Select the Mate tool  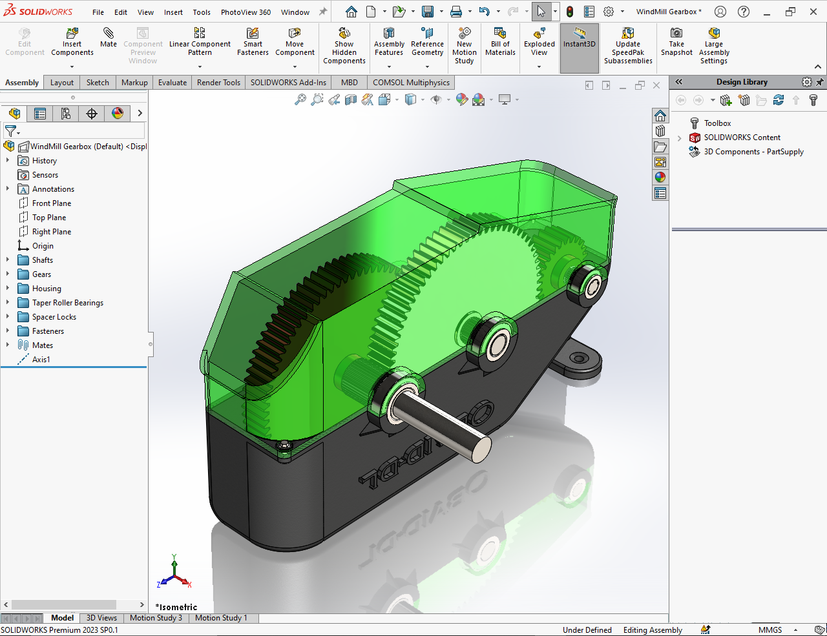[x=109, y=38]
